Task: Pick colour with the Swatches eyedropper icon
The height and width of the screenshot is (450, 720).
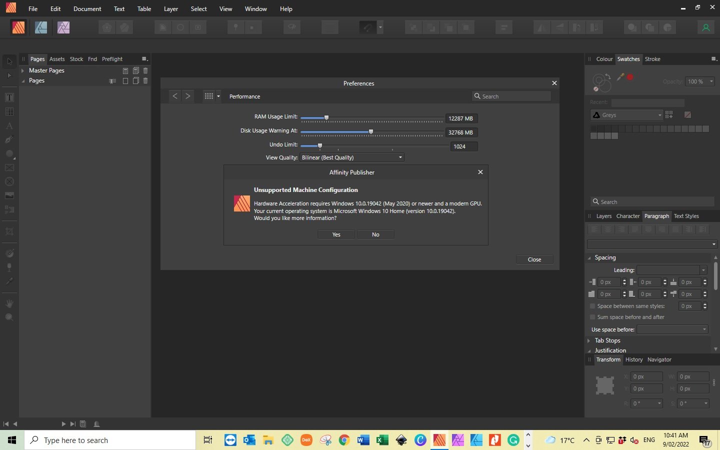Action: 620,77
